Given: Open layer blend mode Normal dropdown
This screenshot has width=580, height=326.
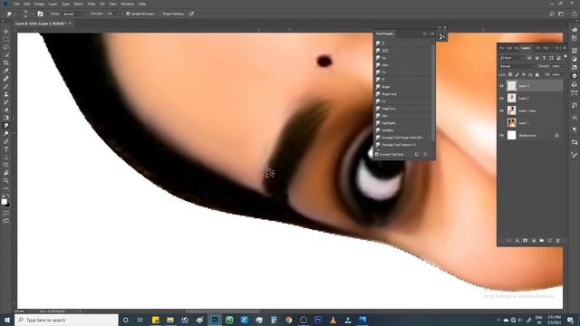Looking at the screenshot, I should [517, 66].
